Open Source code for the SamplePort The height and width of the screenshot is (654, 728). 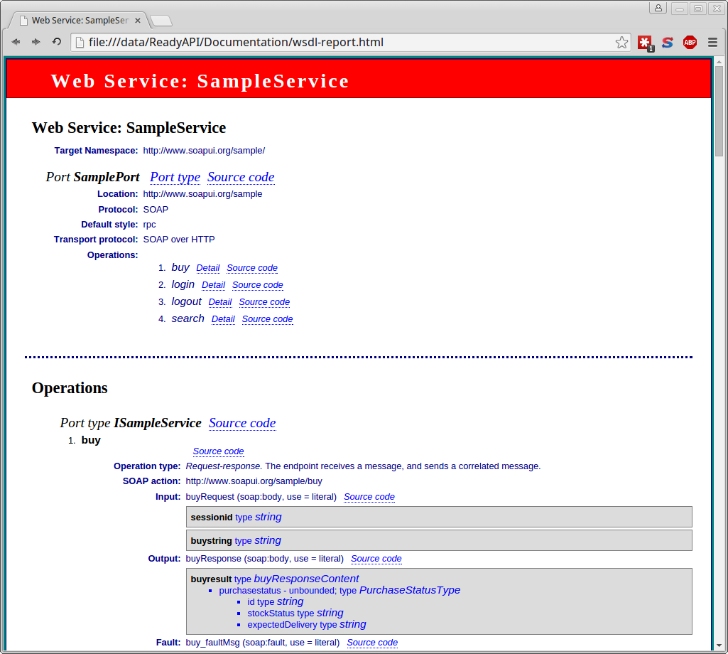(240, 177)
